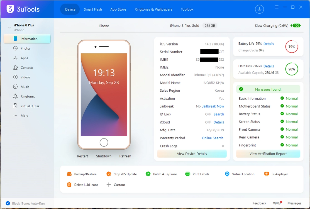Open Hard Disk Details link
This screenshot has height=209, width=310.
point(269,66)
